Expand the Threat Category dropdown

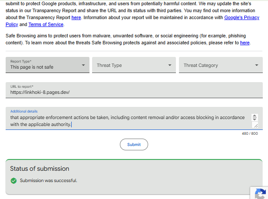(221, 65)
